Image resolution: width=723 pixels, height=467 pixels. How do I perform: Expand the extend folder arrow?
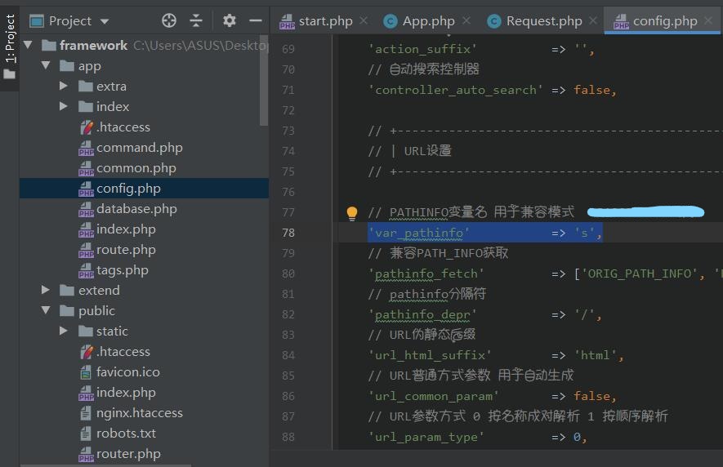pos(46,290)
